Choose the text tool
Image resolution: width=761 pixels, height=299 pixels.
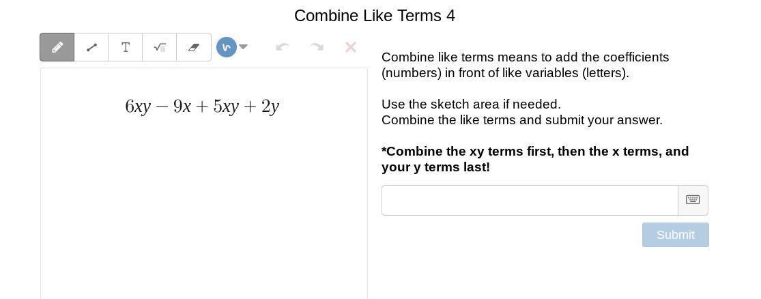coord(126,47)
